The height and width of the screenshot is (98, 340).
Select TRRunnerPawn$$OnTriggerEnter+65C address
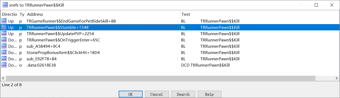63,40
